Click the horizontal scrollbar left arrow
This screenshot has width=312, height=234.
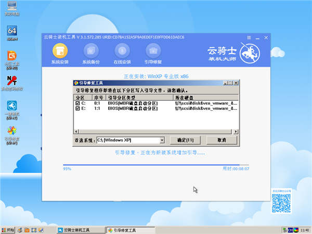(76, 132)
